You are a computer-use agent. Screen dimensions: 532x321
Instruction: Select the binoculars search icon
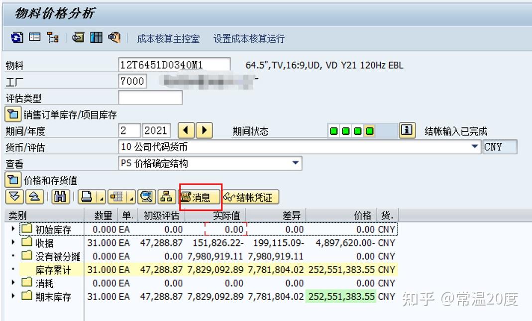tap(60, 197)
